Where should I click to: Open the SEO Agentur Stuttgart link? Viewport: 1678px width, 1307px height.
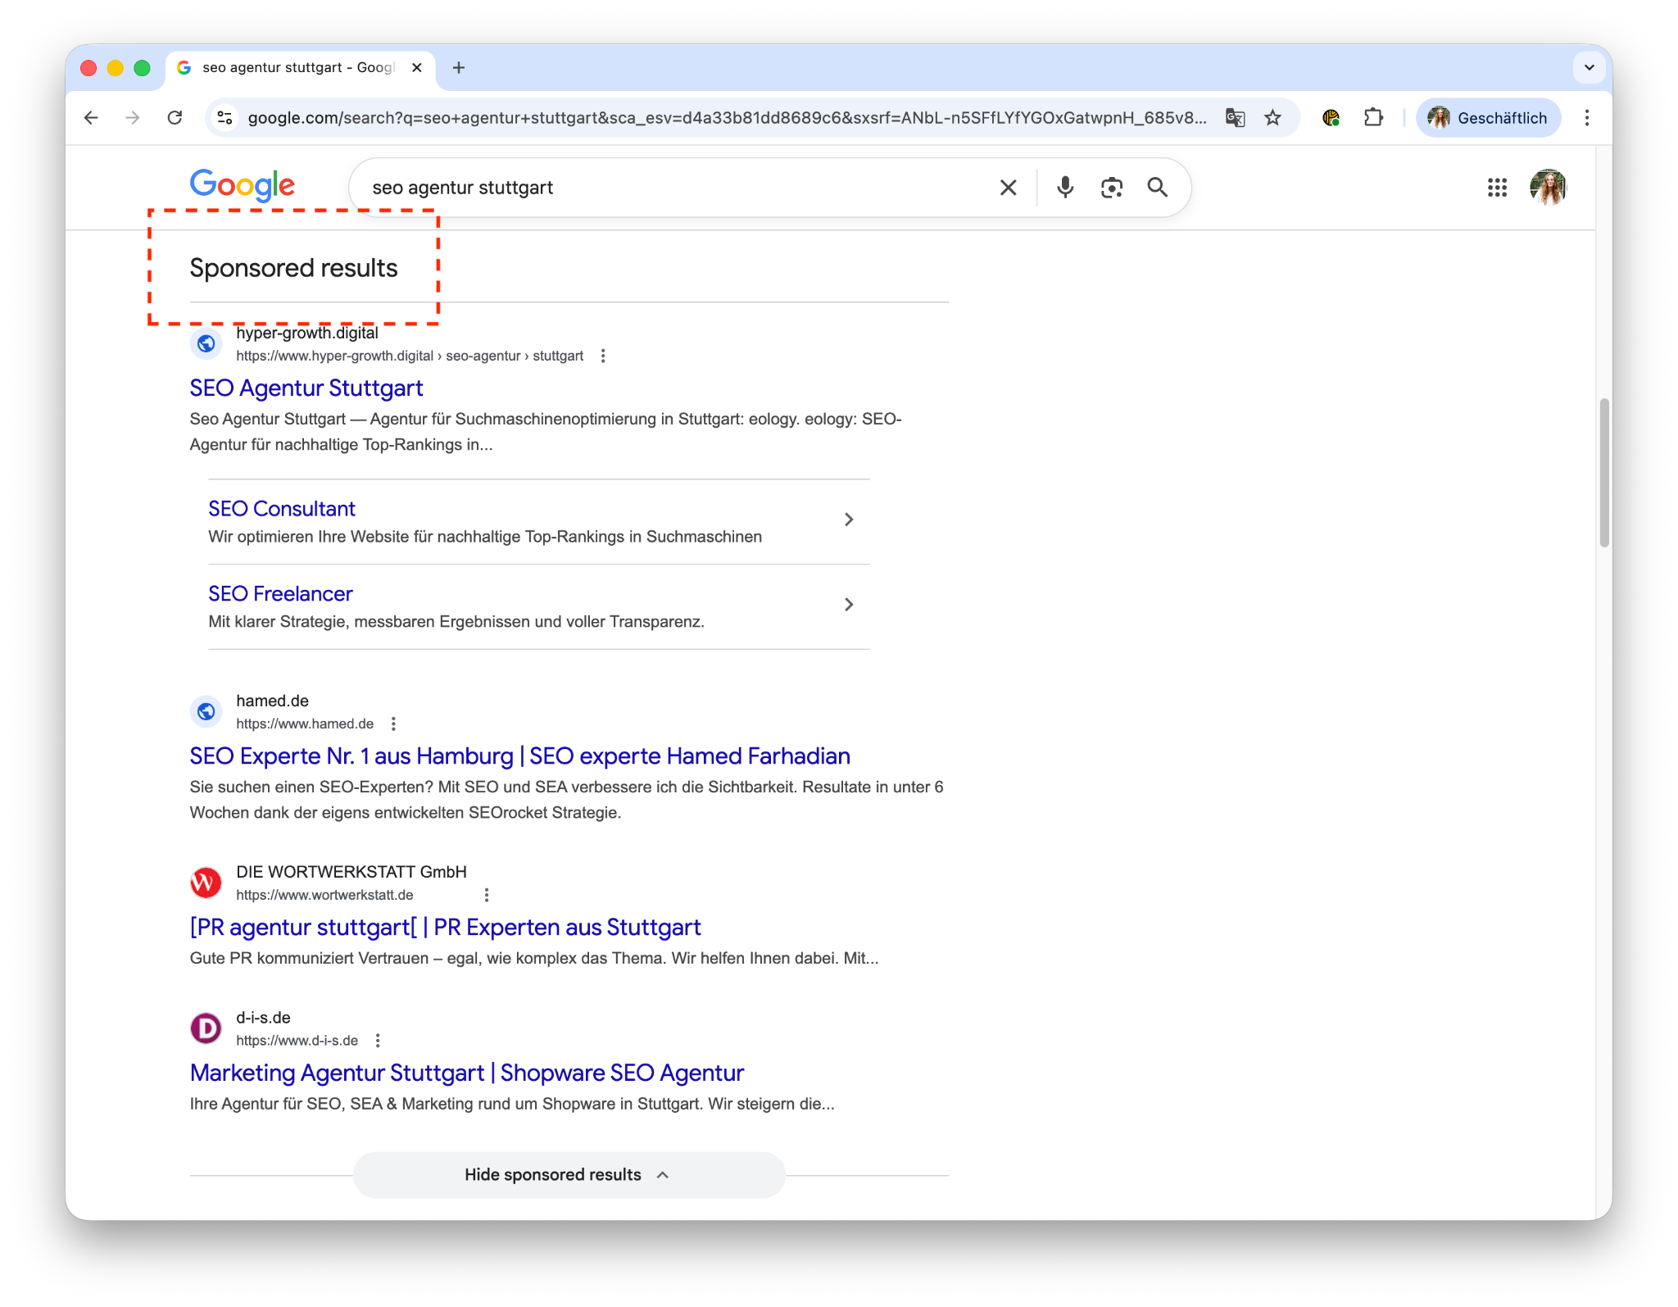click(x=306, y=388)
